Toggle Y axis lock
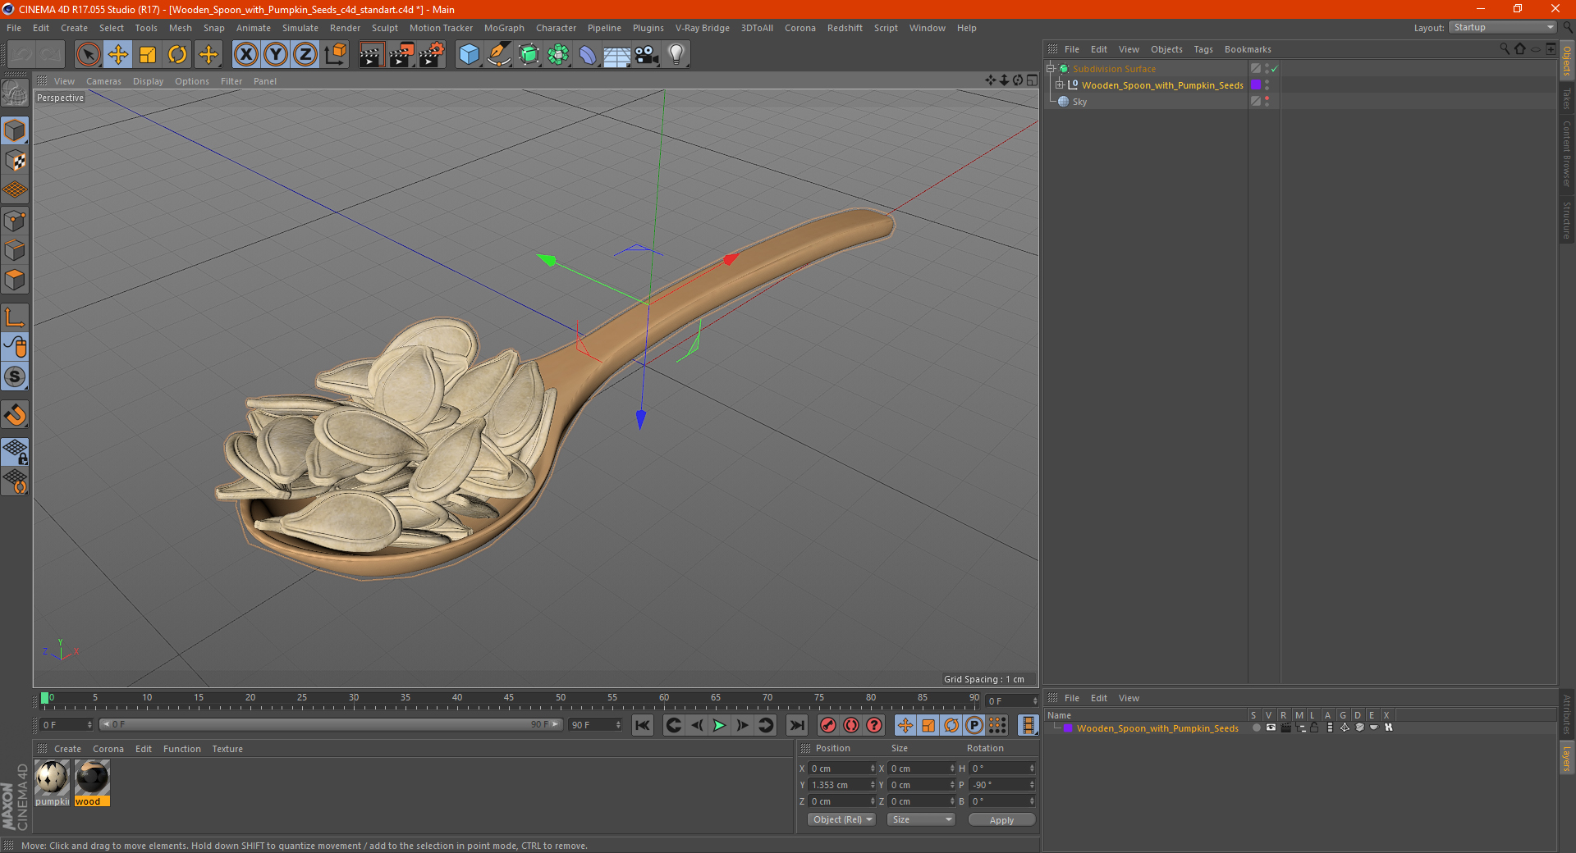Image resolution: width=1576 pixels, height=853 pixels. coord(276,55)
